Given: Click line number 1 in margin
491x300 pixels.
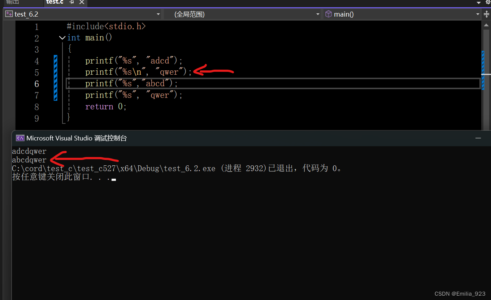Looking at the screenshot, I should [x=36, y=27].
